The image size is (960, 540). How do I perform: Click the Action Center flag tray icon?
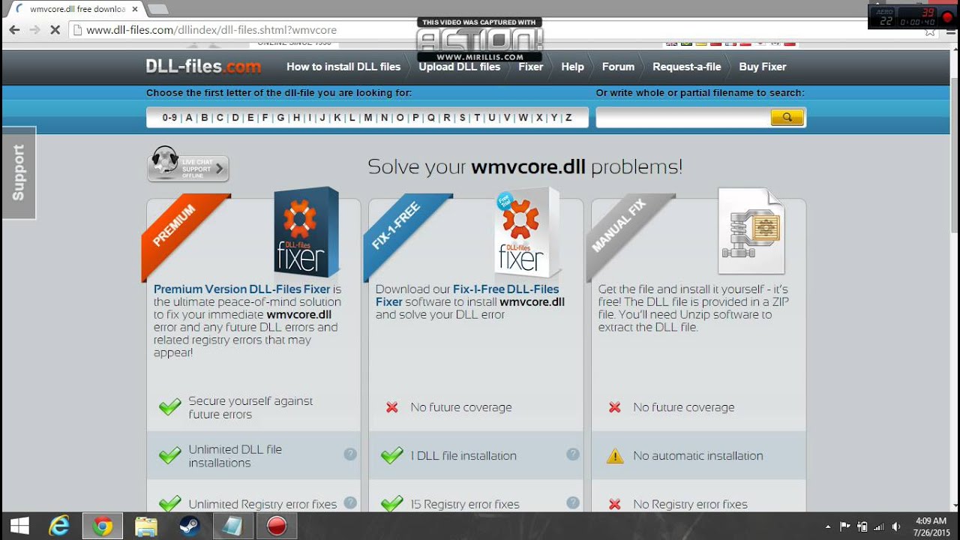coord(845,526)
